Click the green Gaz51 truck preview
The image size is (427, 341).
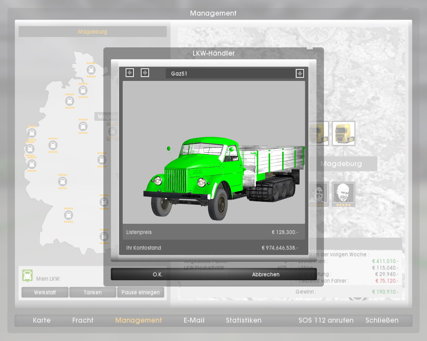click(x=224, y=178)
